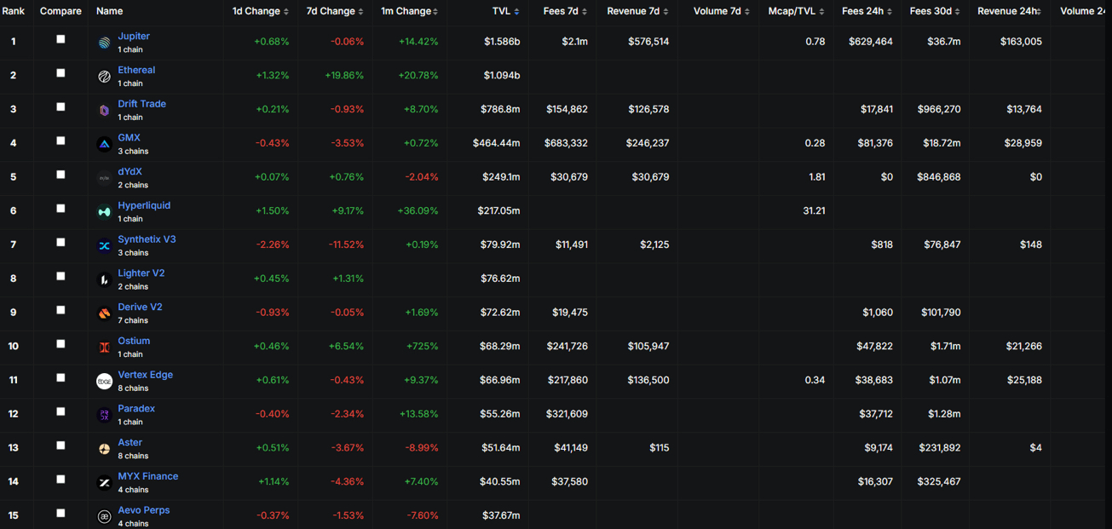Sort table by TVL column header
This screenshot has width=1112, height=529.
[x=505, y=11]
